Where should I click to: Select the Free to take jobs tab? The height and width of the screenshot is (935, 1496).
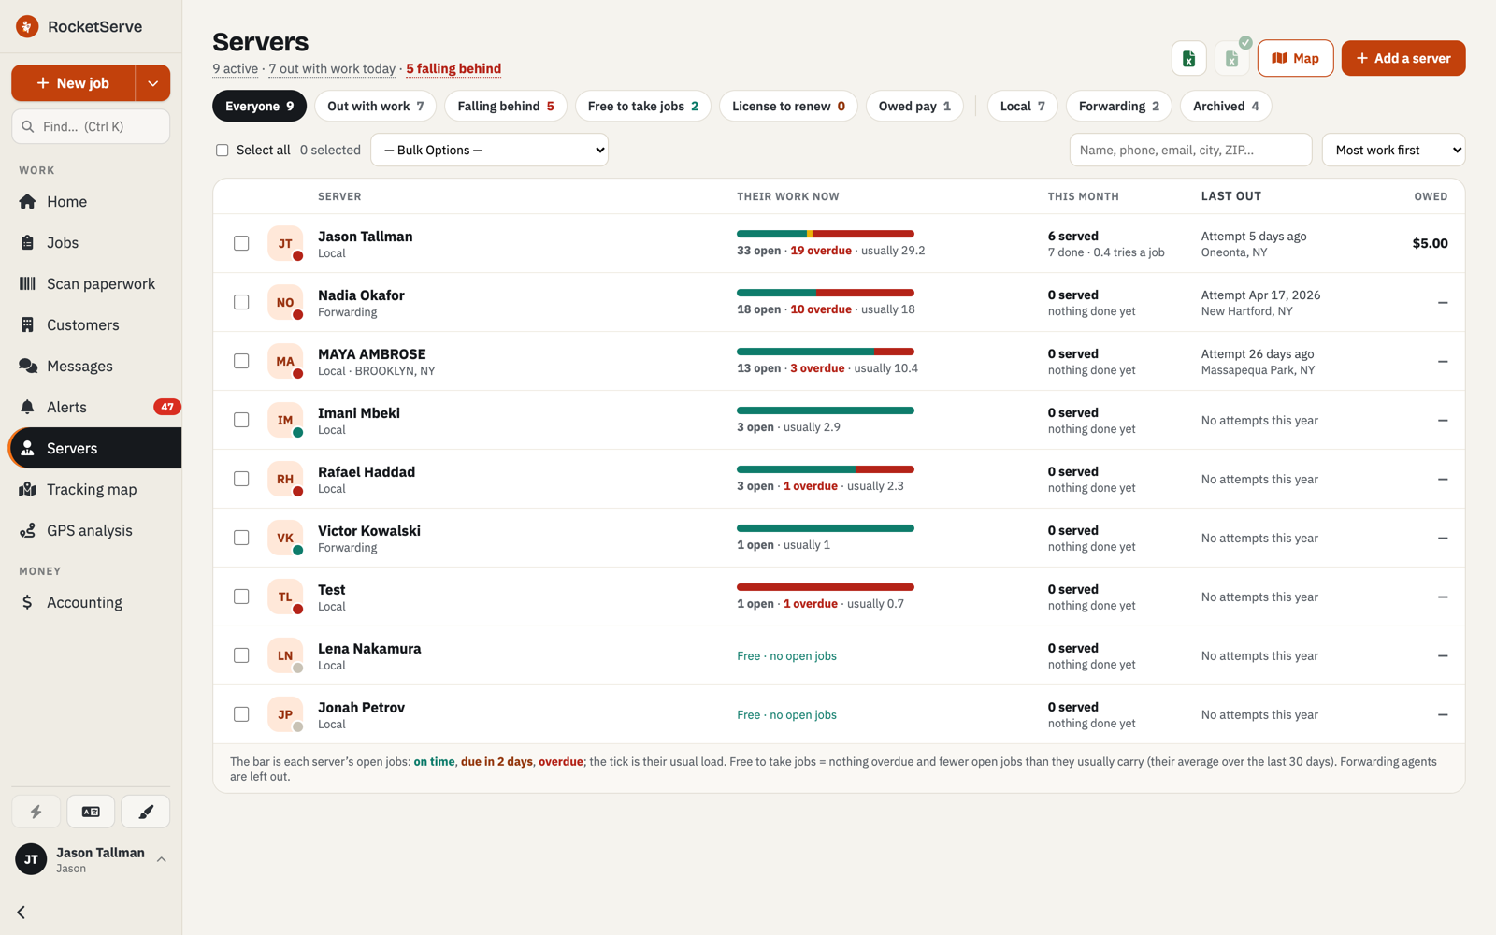642,106
